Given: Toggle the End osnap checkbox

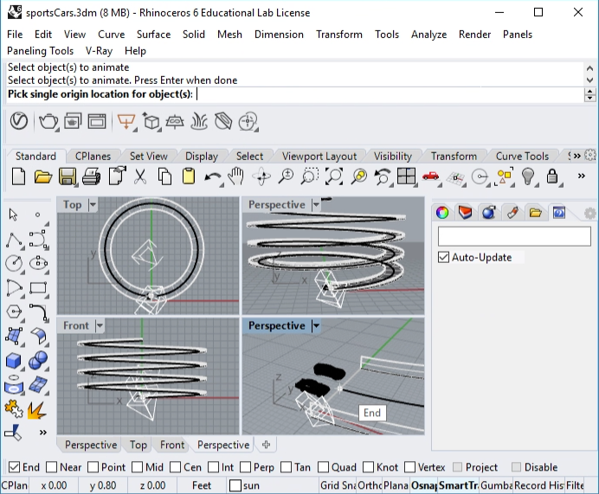Looking at the screenshot, I should point(14,467).
